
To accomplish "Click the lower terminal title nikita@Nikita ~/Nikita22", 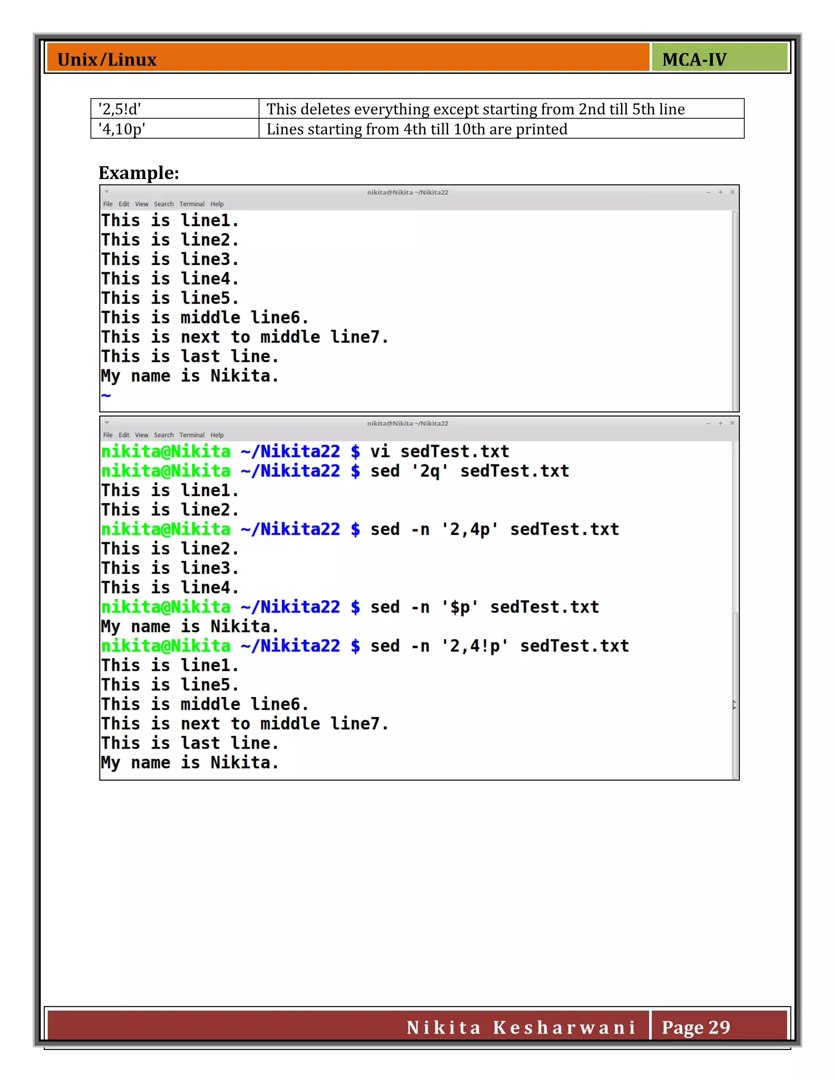I will [x=408, y=423].
